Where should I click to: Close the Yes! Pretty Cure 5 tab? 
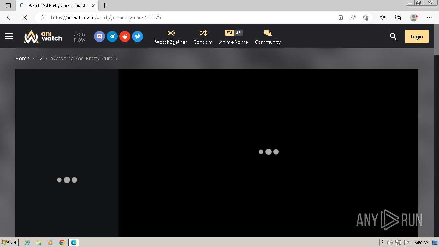tap(93, 5)
